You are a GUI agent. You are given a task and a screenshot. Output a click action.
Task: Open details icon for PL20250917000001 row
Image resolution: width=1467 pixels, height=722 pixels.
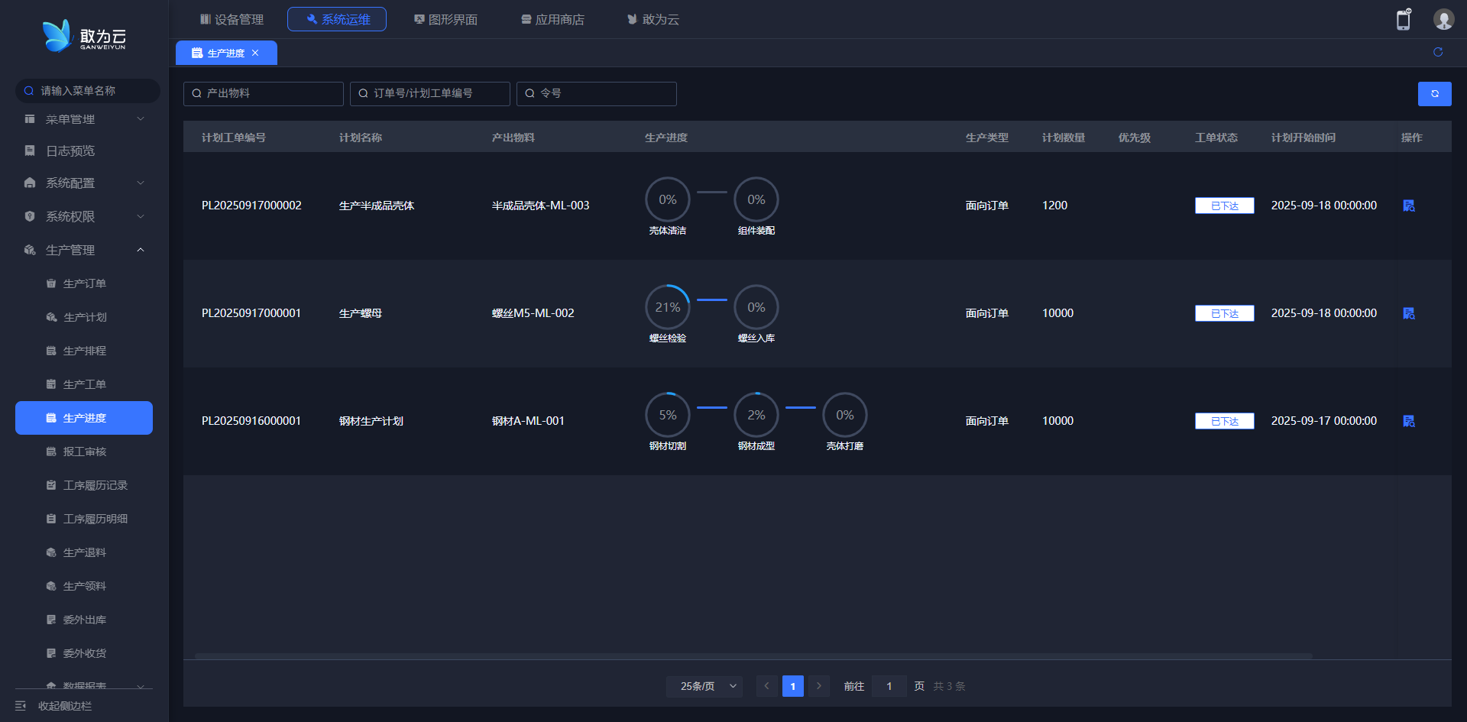tap(1409, 313)
